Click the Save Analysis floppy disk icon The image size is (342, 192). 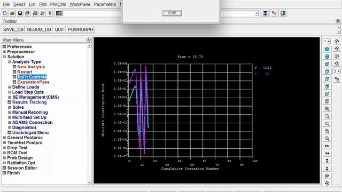coord(20,13)
